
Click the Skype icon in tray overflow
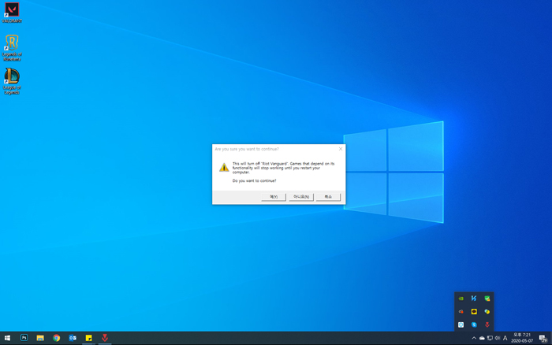click(474, 325)
